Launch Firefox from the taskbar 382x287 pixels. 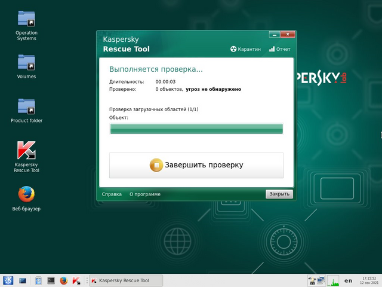click(64, 280)
